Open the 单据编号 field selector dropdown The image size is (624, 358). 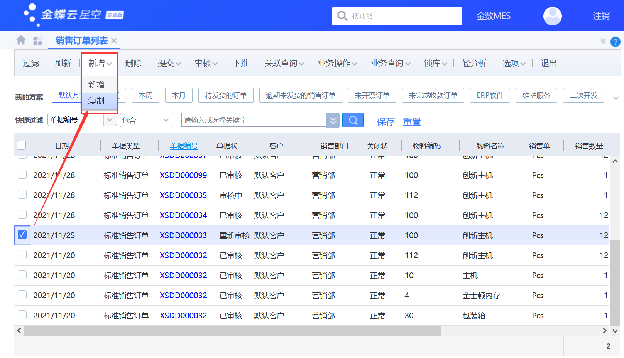[x=110, y=120]
